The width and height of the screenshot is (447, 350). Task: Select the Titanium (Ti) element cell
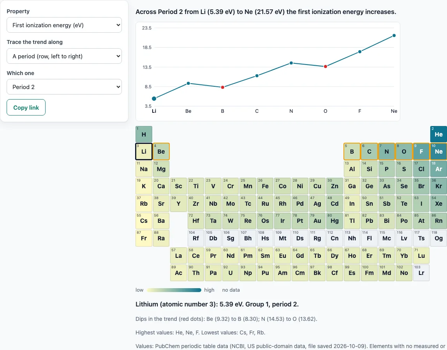(196, 186)
